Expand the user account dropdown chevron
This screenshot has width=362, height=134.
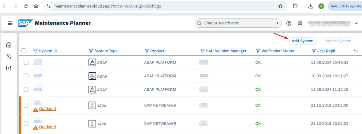[x=356, y=23]
